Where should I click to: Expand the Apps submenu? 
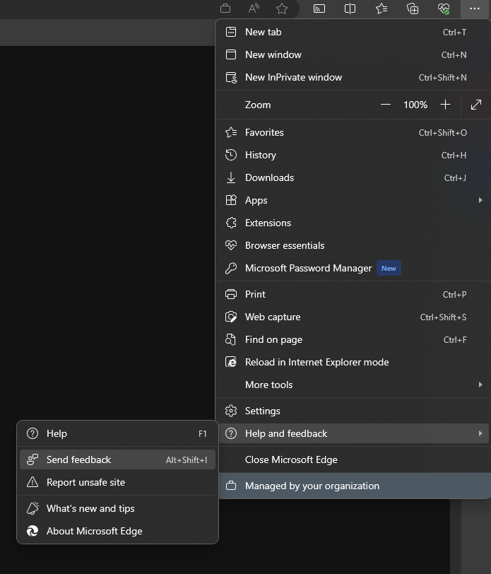click(x=480, y=200)
